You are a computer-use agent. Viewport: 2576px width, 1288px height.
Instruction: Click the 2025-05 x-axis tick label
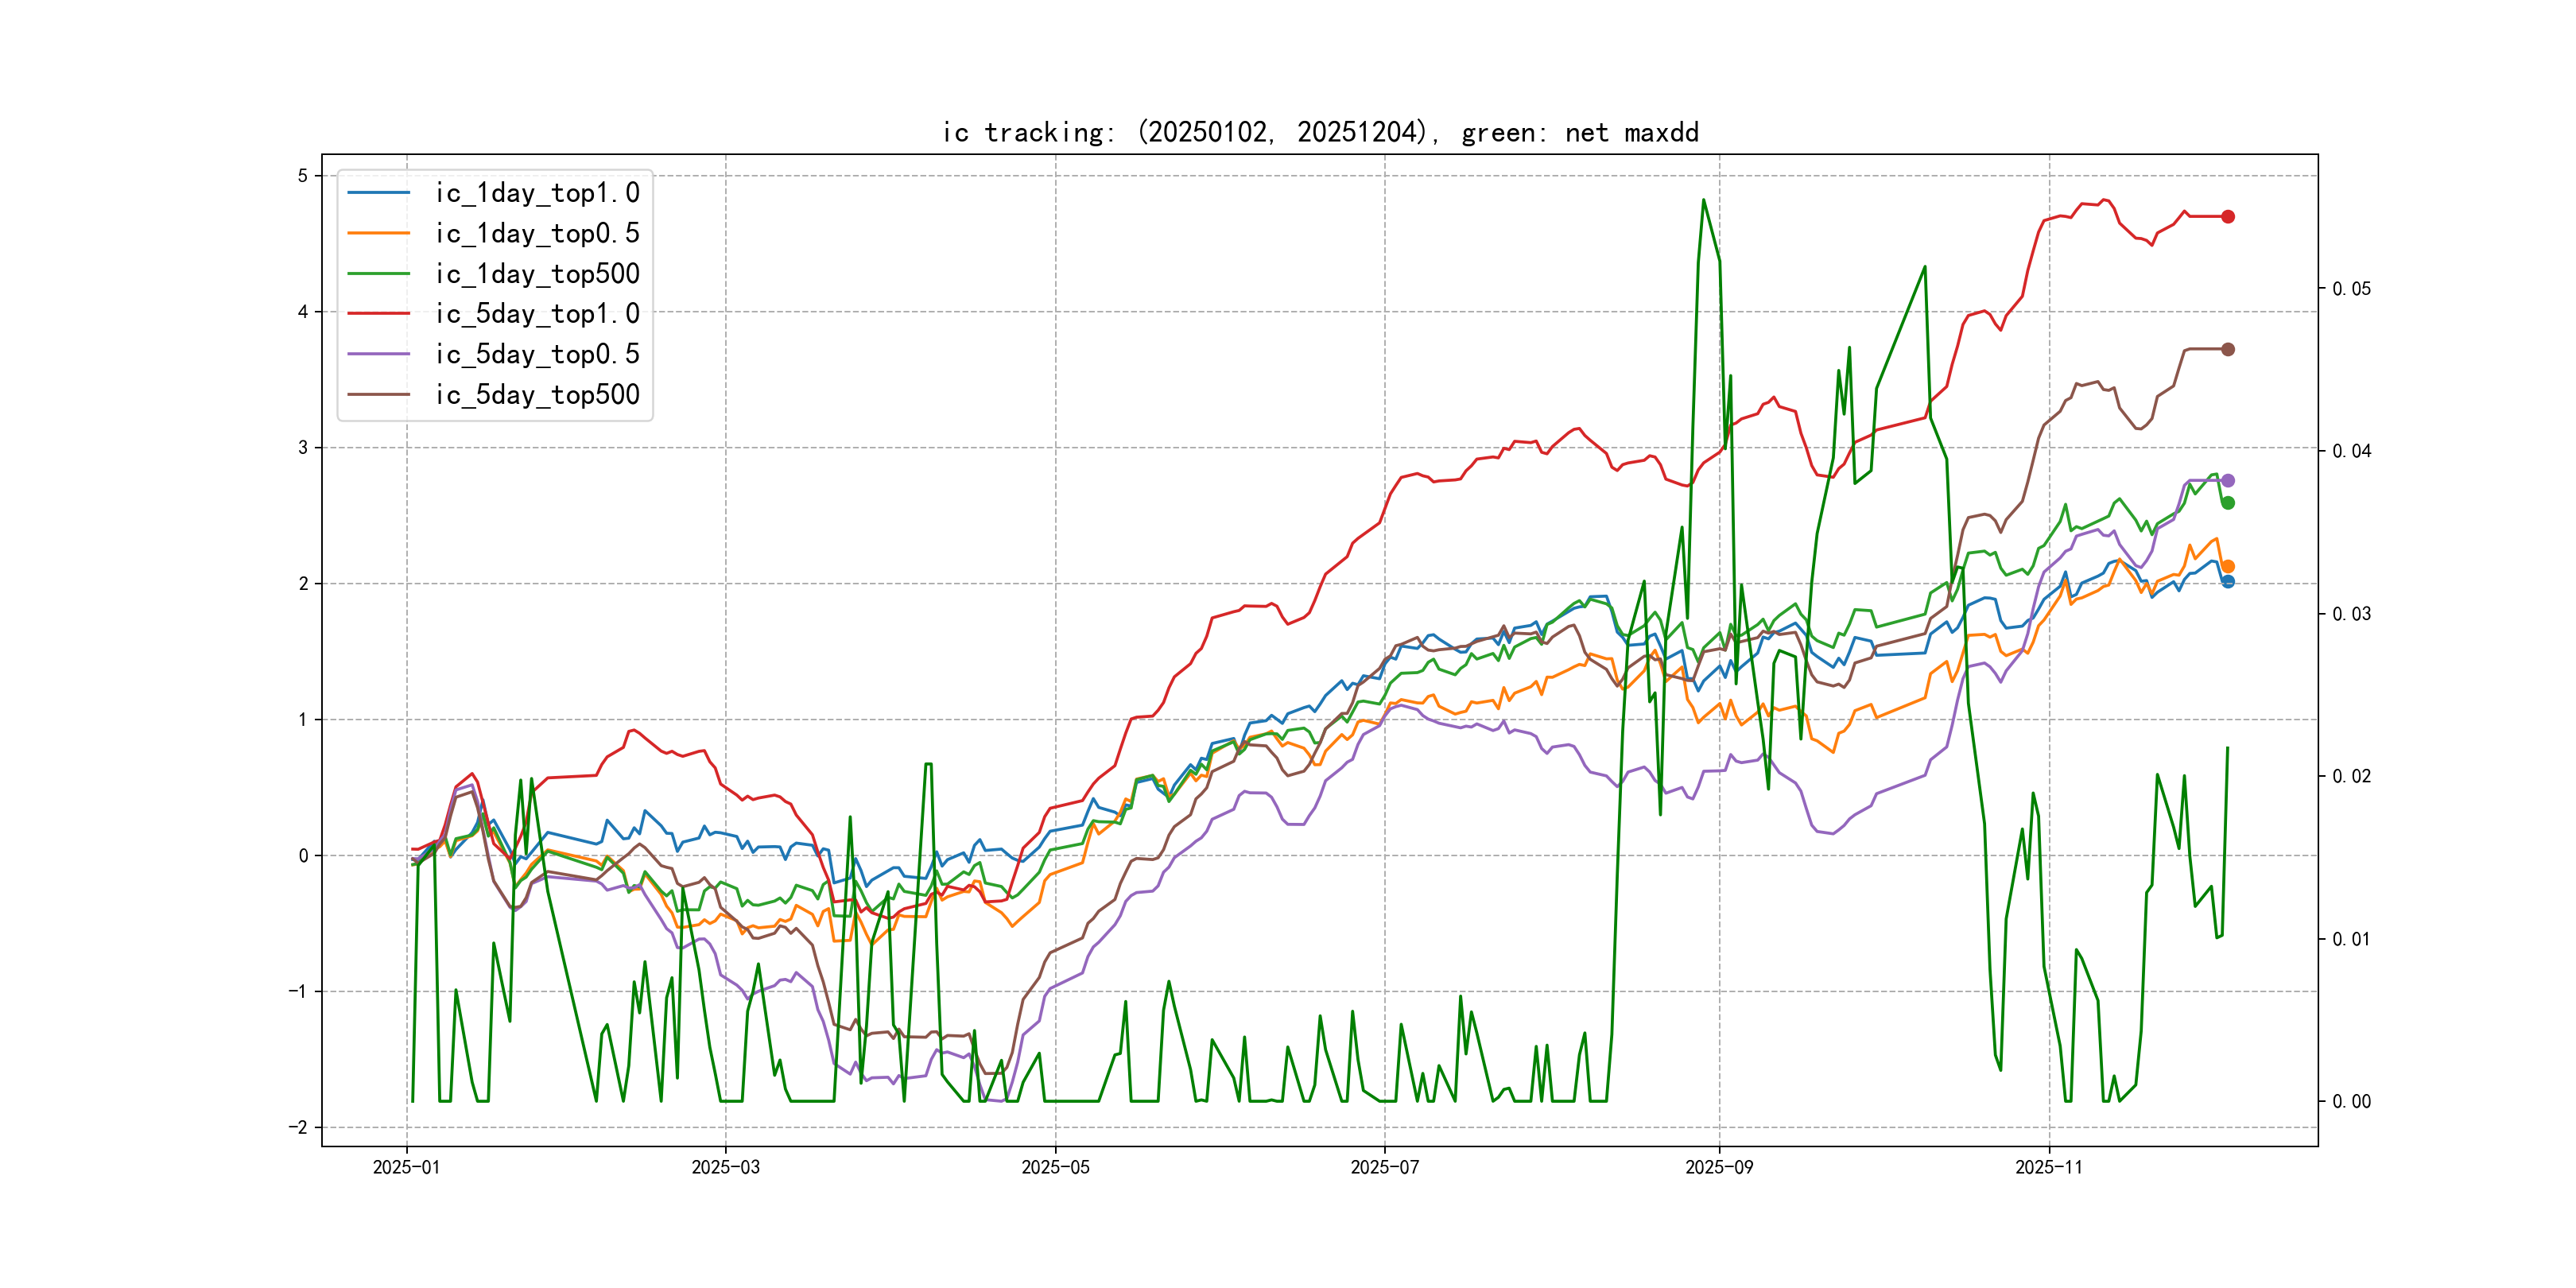click(1055, 1168)
